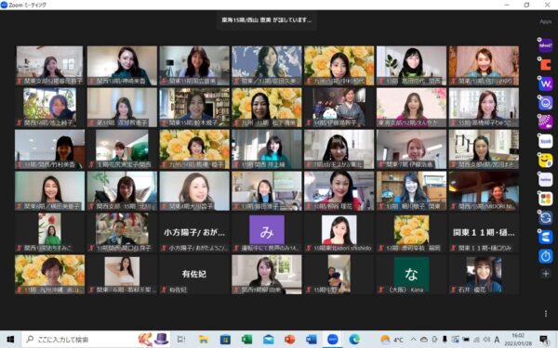Click the purple み avatar participant tile
The image size is (558, 348).
click(x=267, y=233)
